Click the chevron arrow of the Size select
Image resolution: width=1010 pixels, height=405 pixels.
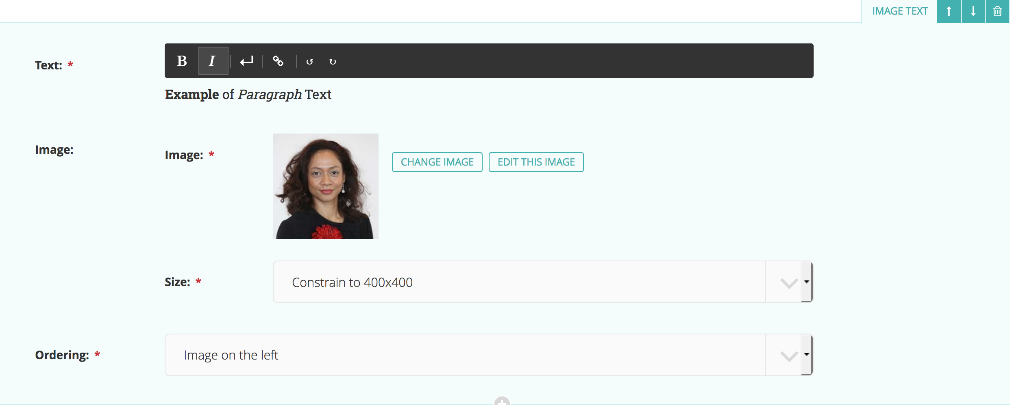[x=789, y=283]
